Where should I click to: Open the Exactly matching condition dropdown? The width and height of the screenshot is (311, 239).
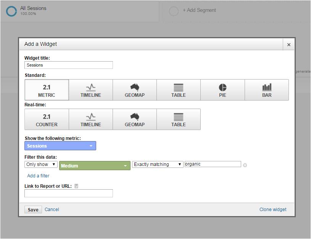point(158,164)
